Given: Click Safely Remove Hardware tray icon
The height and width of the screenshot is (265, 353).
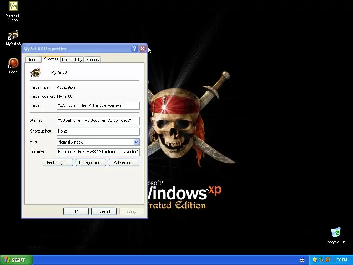Looking at the screenshot, I should click(x=321, y=260).
